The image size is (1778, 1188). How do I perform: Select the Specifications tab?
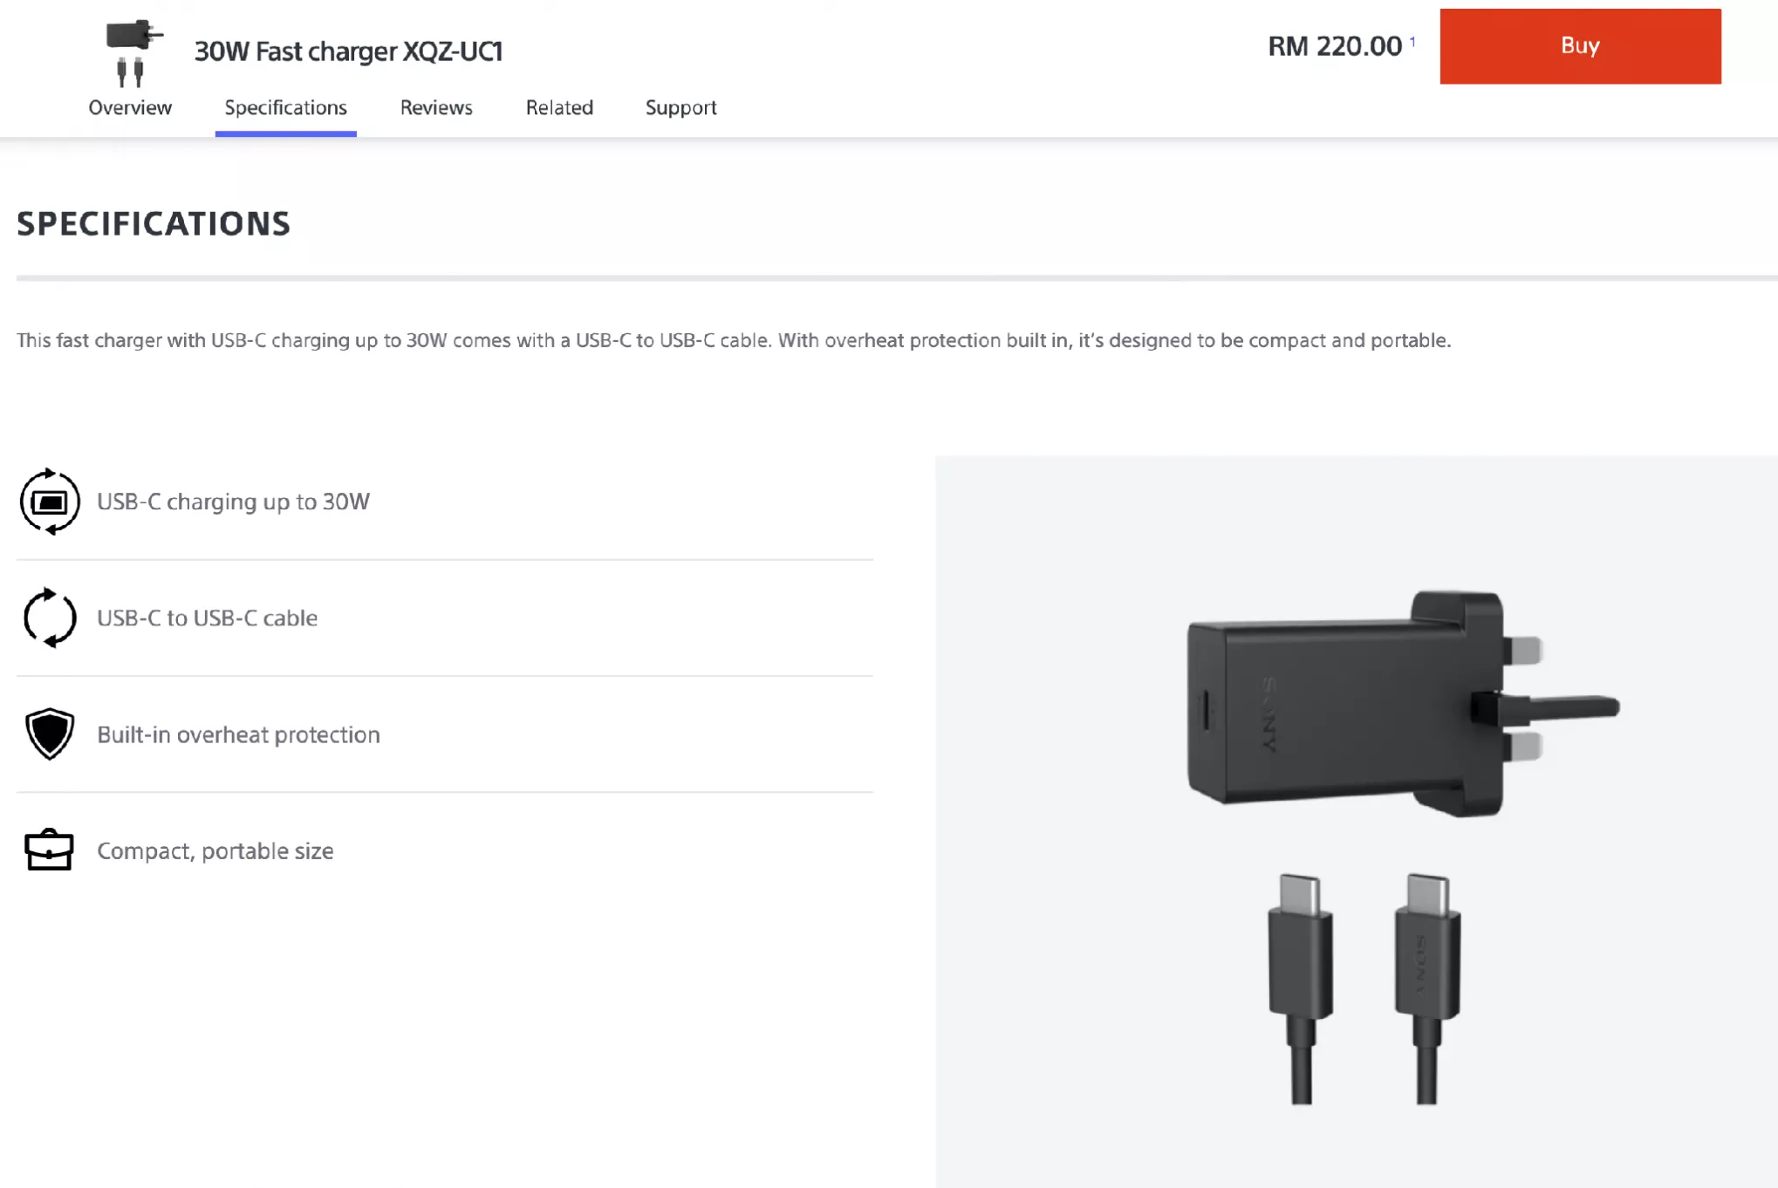click(x=285, y=107)
